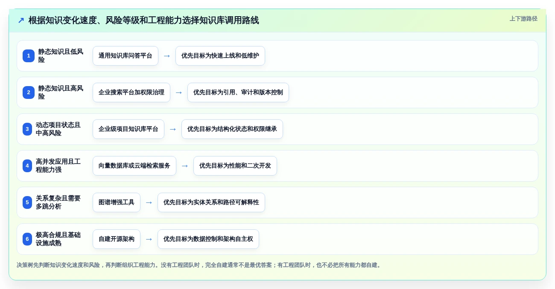Click the arrow after 图谱增强工具
The width and height of the screenshot is (555, 289).
pyautogui.click(x=149, y=202)
